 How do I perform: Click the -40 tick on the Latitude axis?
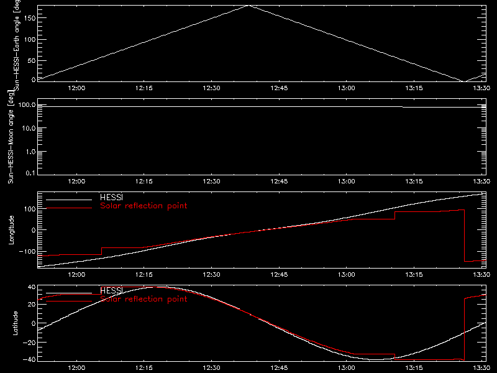point(29,360)
